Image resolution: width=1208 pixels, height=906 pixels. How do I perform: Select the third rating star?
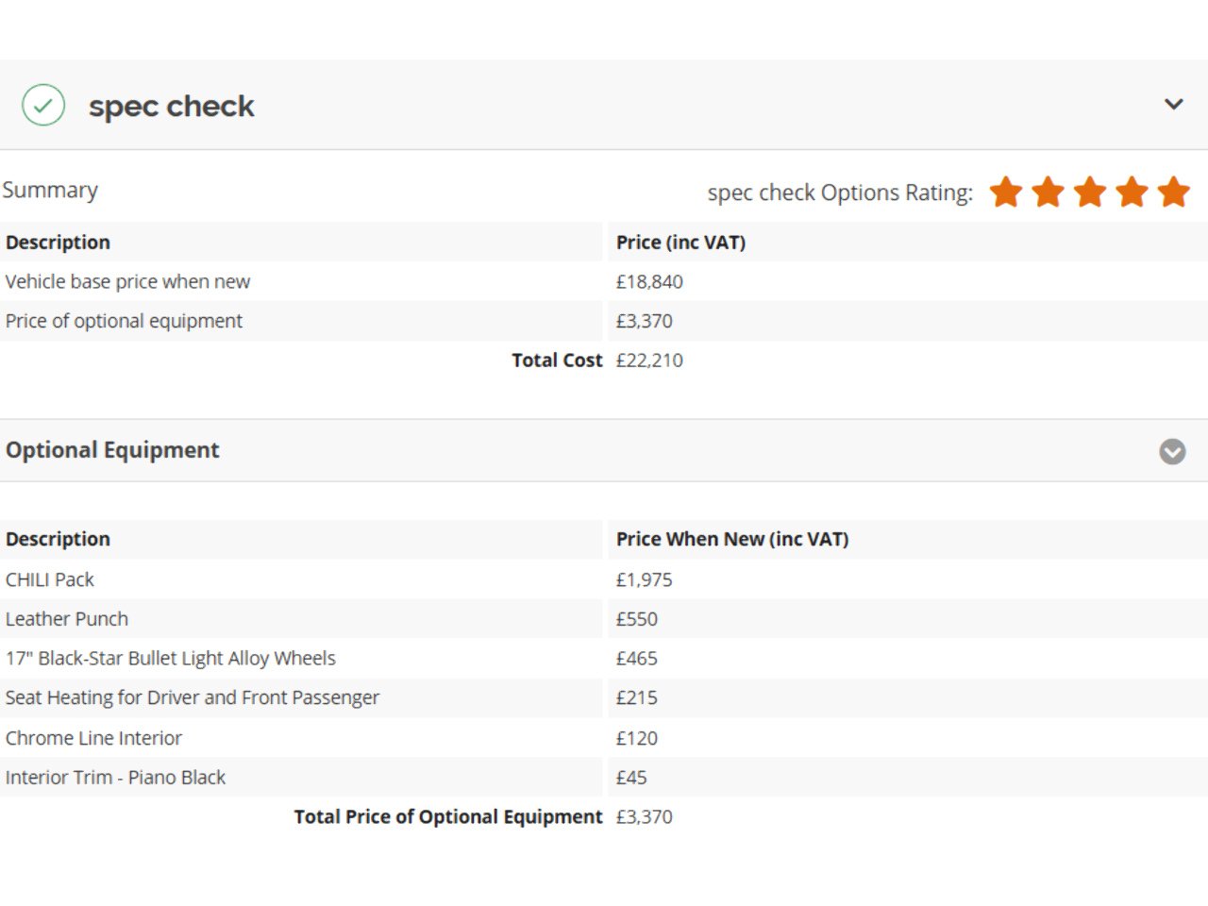point(1090,192)
